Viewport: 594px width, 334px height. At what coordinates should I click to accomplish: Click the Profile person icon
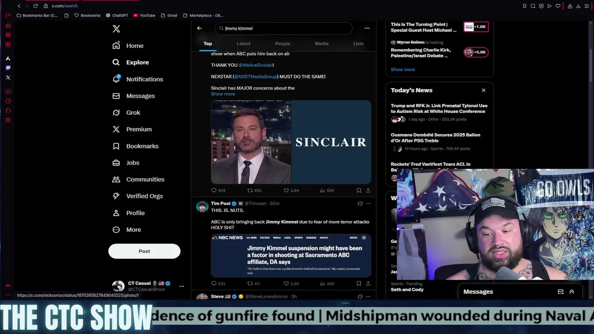click(x=116, y=212)
